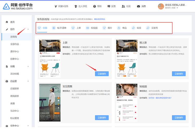Click the 阿里·创作平台 logo
The image size is (195, 135).
[18, 6]
